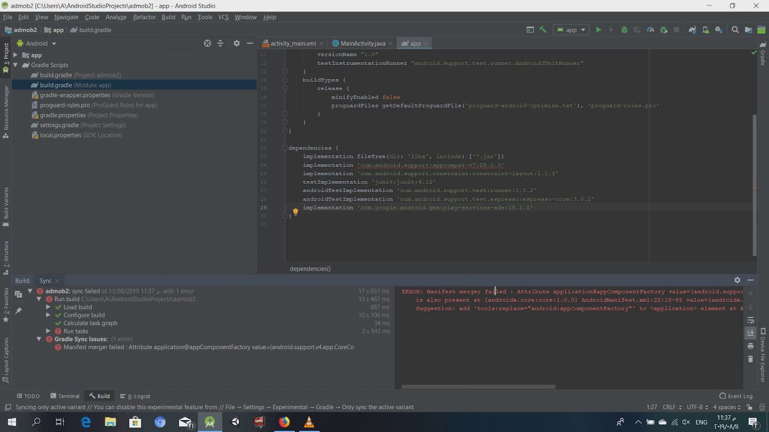The width and height of the screenshot is (769, 432).
Task: Click the Stop square icon in toolbar
Action: click(x=676, y=30)
